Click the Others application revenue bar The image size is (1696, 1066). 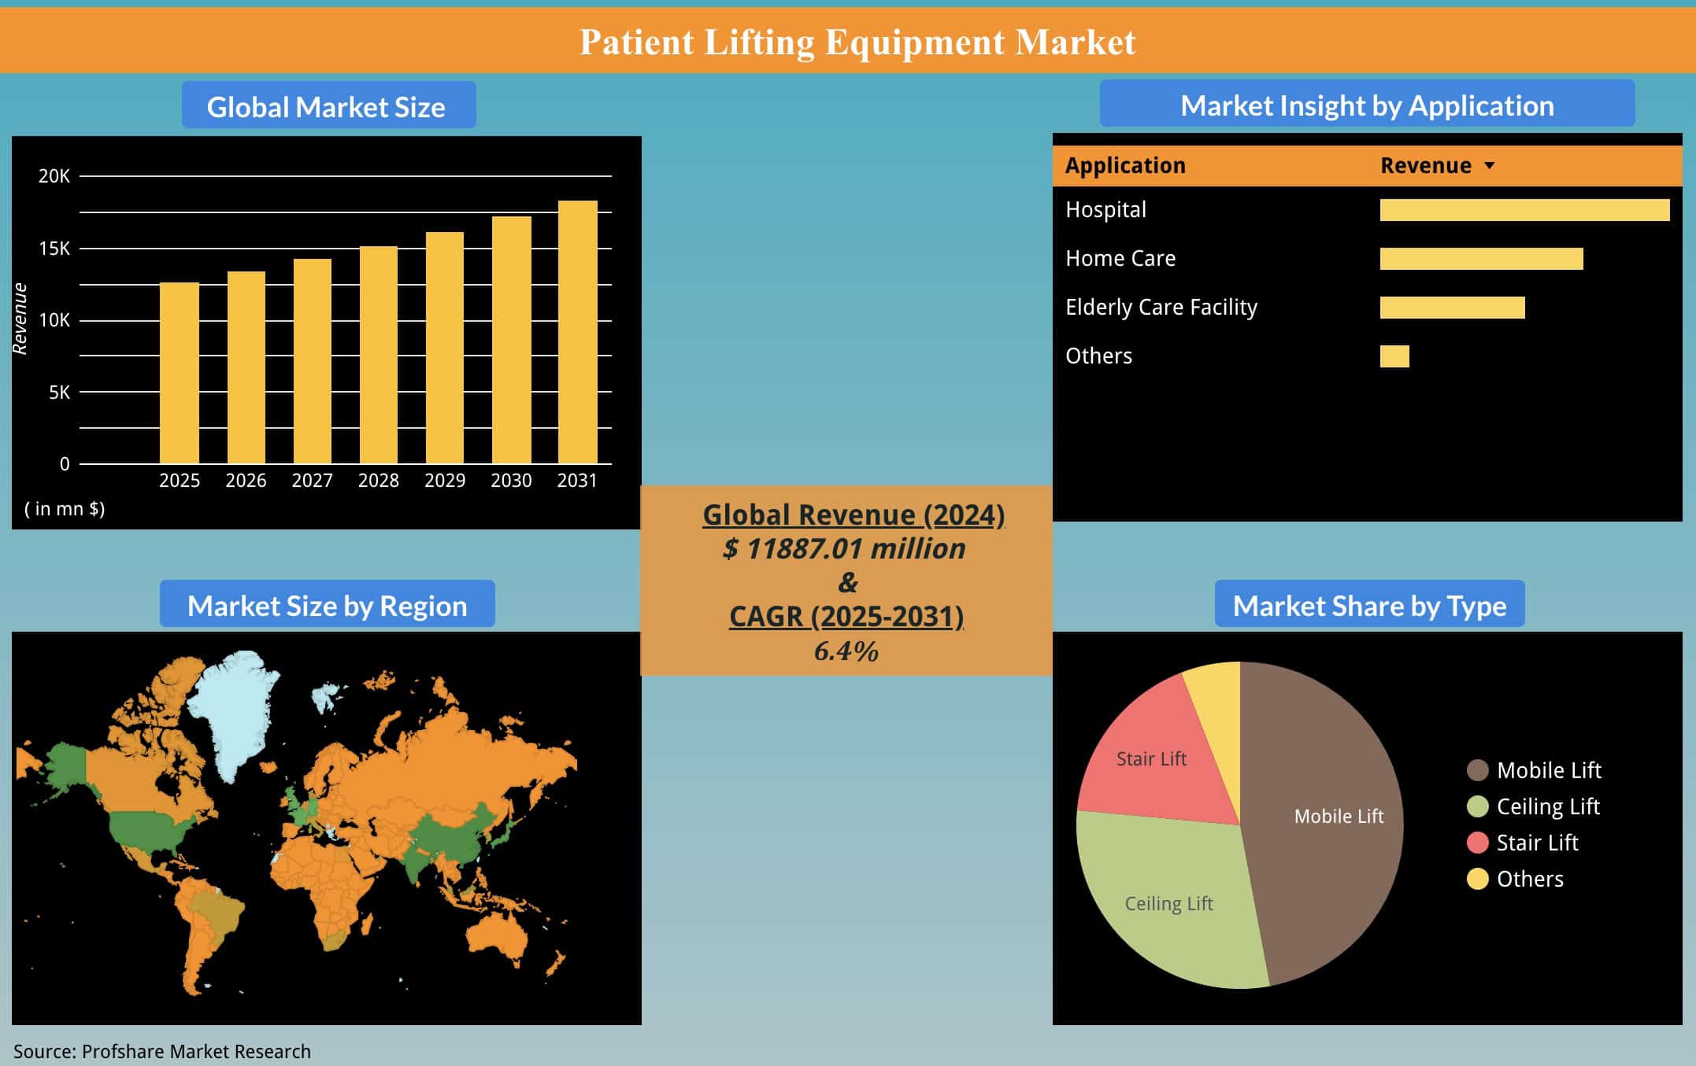click(1394, 356)
